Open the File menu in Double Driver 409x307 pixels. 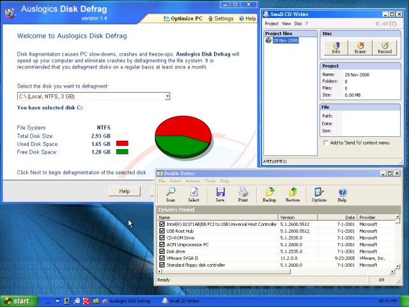pos(162,180)
